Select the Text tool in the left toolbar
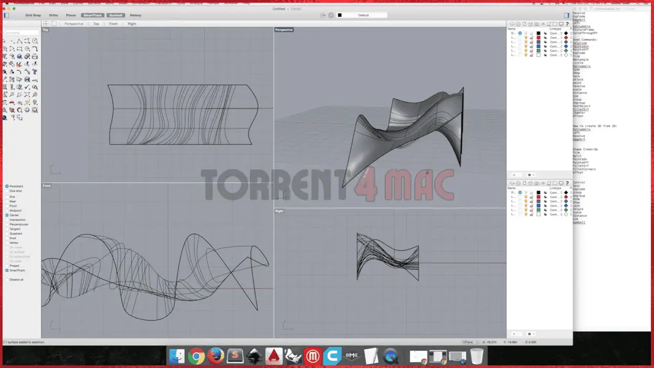This screenshot has width=654, height=368. (35, 72)
